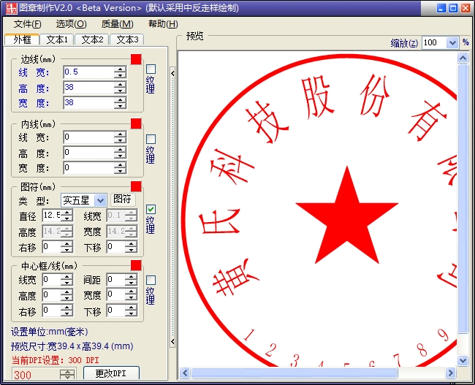This screenshot has width=475, height=385.
Task: Click preview horizontal scrollbar right arrow
Action: coord(450,373)
